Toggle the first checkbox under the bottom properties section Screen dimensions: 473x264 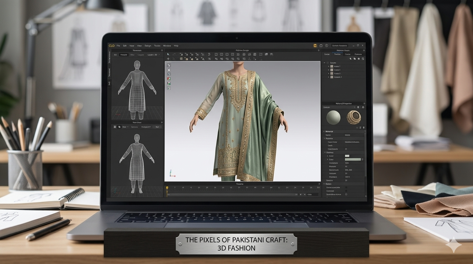coord(346,187)
